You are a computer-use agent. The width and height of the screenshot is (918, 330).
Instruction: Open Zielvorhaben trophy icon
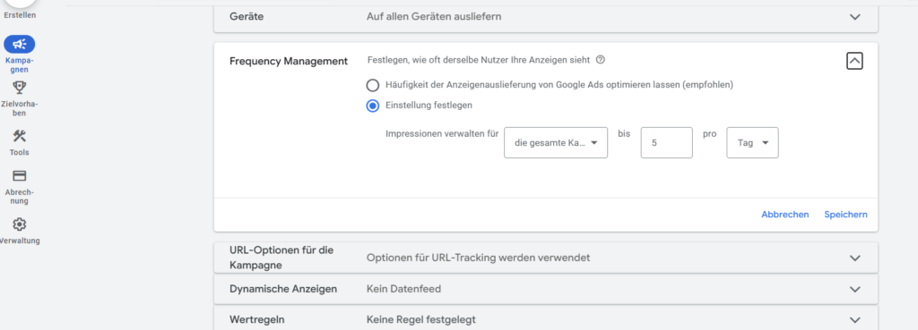[20, 89]
